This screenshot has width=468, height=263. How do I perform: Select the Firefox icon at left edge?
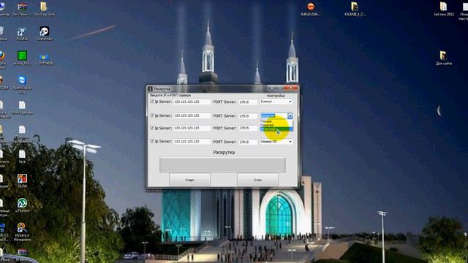tap(1, 56)
